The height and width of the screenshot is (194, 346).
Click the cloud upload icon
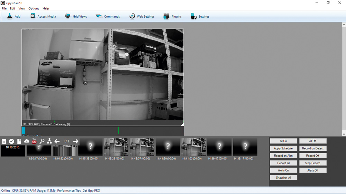[x=27, y=141]
